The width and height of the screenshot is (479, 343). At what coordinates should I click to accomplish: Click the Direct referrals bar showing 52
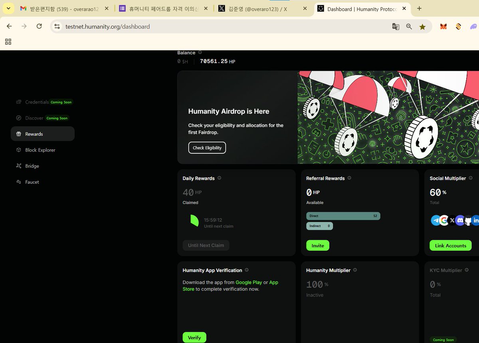[343, 216]
